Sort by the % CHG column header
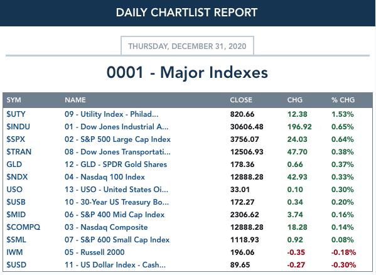Screen dimensions: 376x275 click(x=343, y=100)
